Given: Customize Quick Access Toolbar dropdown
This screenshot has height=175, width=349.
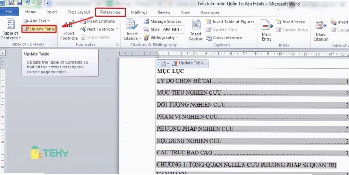Looking at the screenshot, I should [48, 3].
